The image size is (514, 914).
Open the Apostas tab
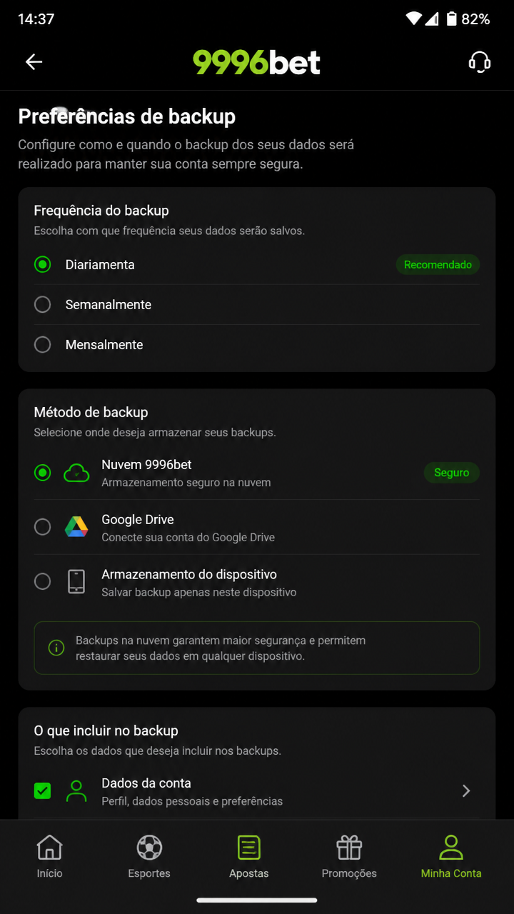249,857
